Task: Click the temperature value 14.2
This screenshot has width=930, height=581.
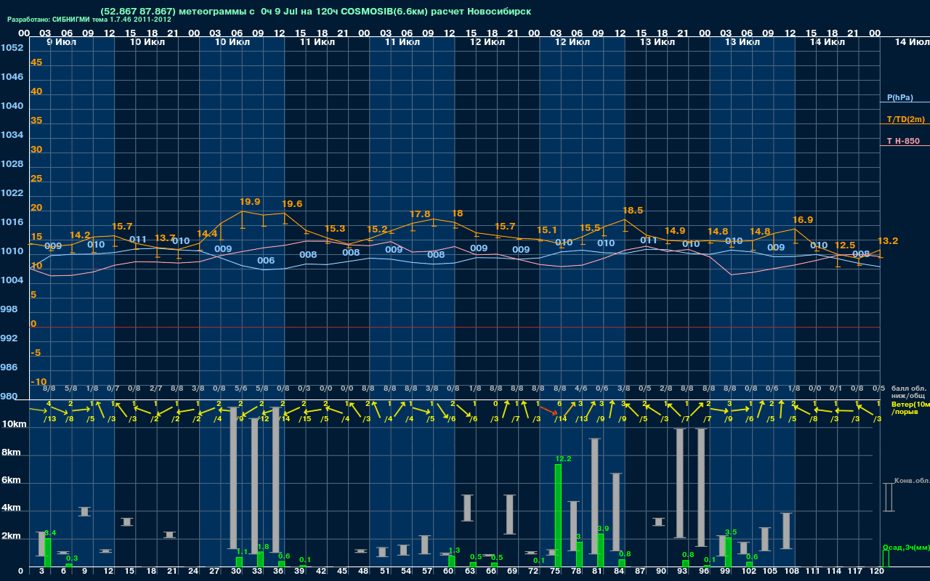Action: (x=80, y=235)
